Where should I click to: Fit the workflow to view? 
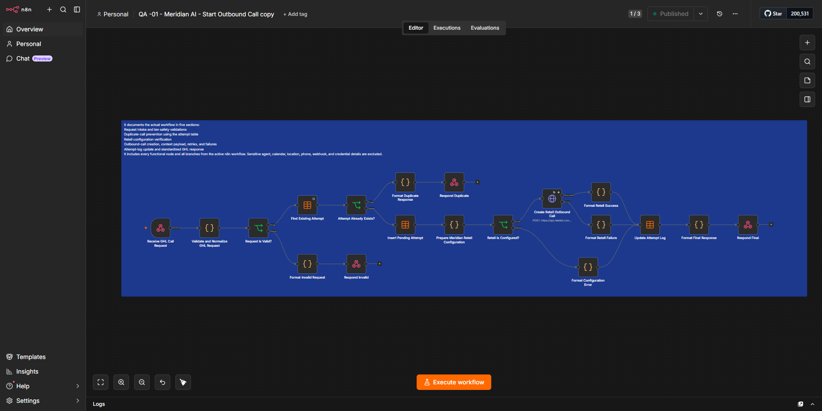point(101,382)
